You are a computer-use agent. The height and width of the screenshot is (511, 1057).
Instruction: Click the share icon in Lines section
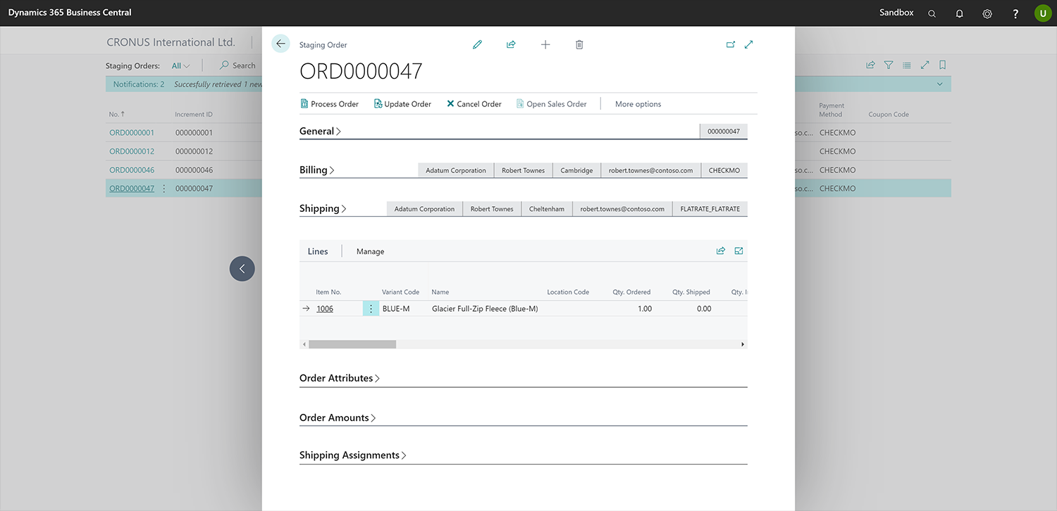click(x=721, y=251)
